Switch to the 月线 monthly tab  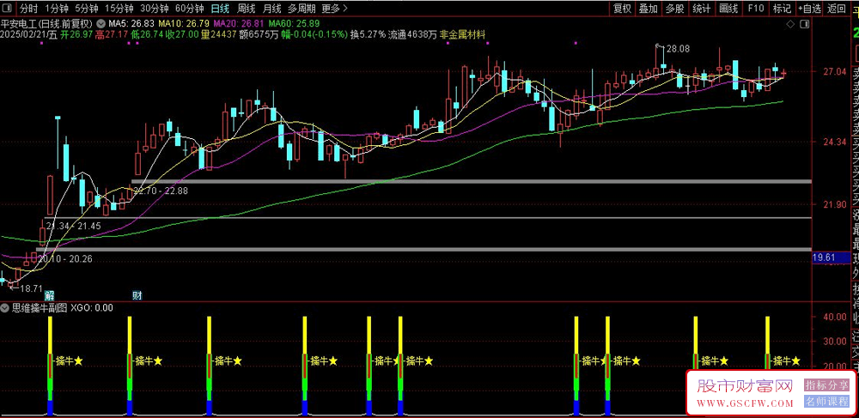[271, 9]
